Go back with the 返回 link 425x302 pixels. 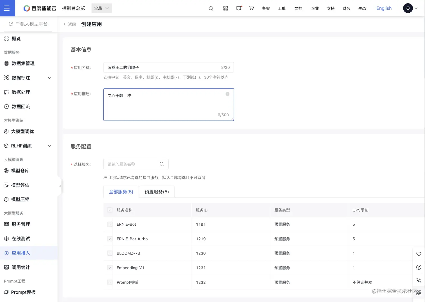click(x=70, y=24)
